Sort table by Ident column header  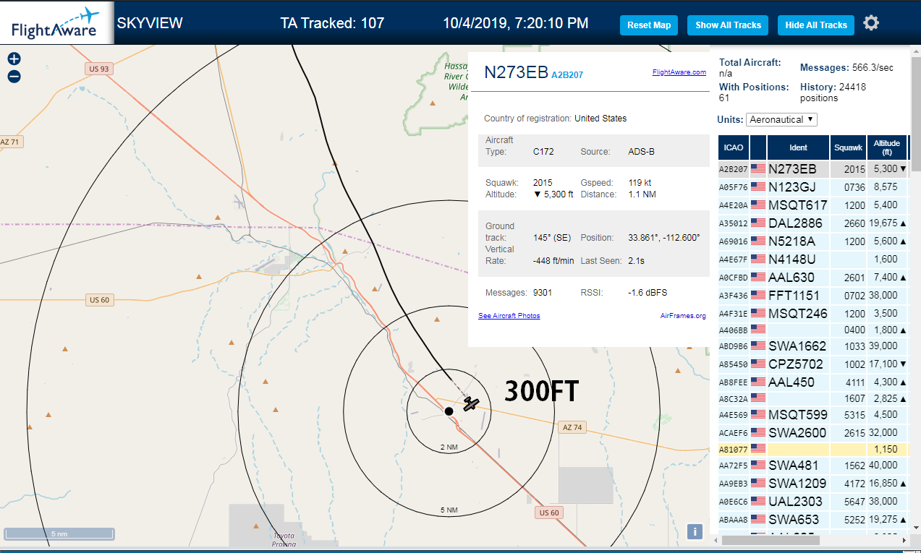click(x=798, y=147)
